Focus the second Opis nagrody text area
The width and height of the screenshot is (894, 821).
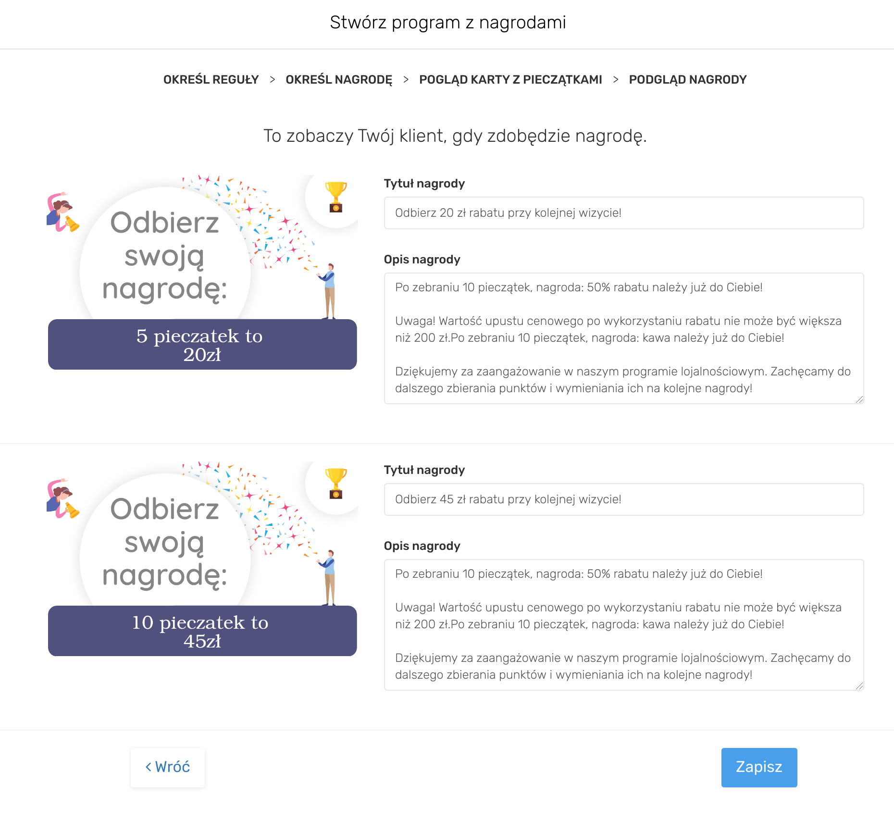pos(623,625)
